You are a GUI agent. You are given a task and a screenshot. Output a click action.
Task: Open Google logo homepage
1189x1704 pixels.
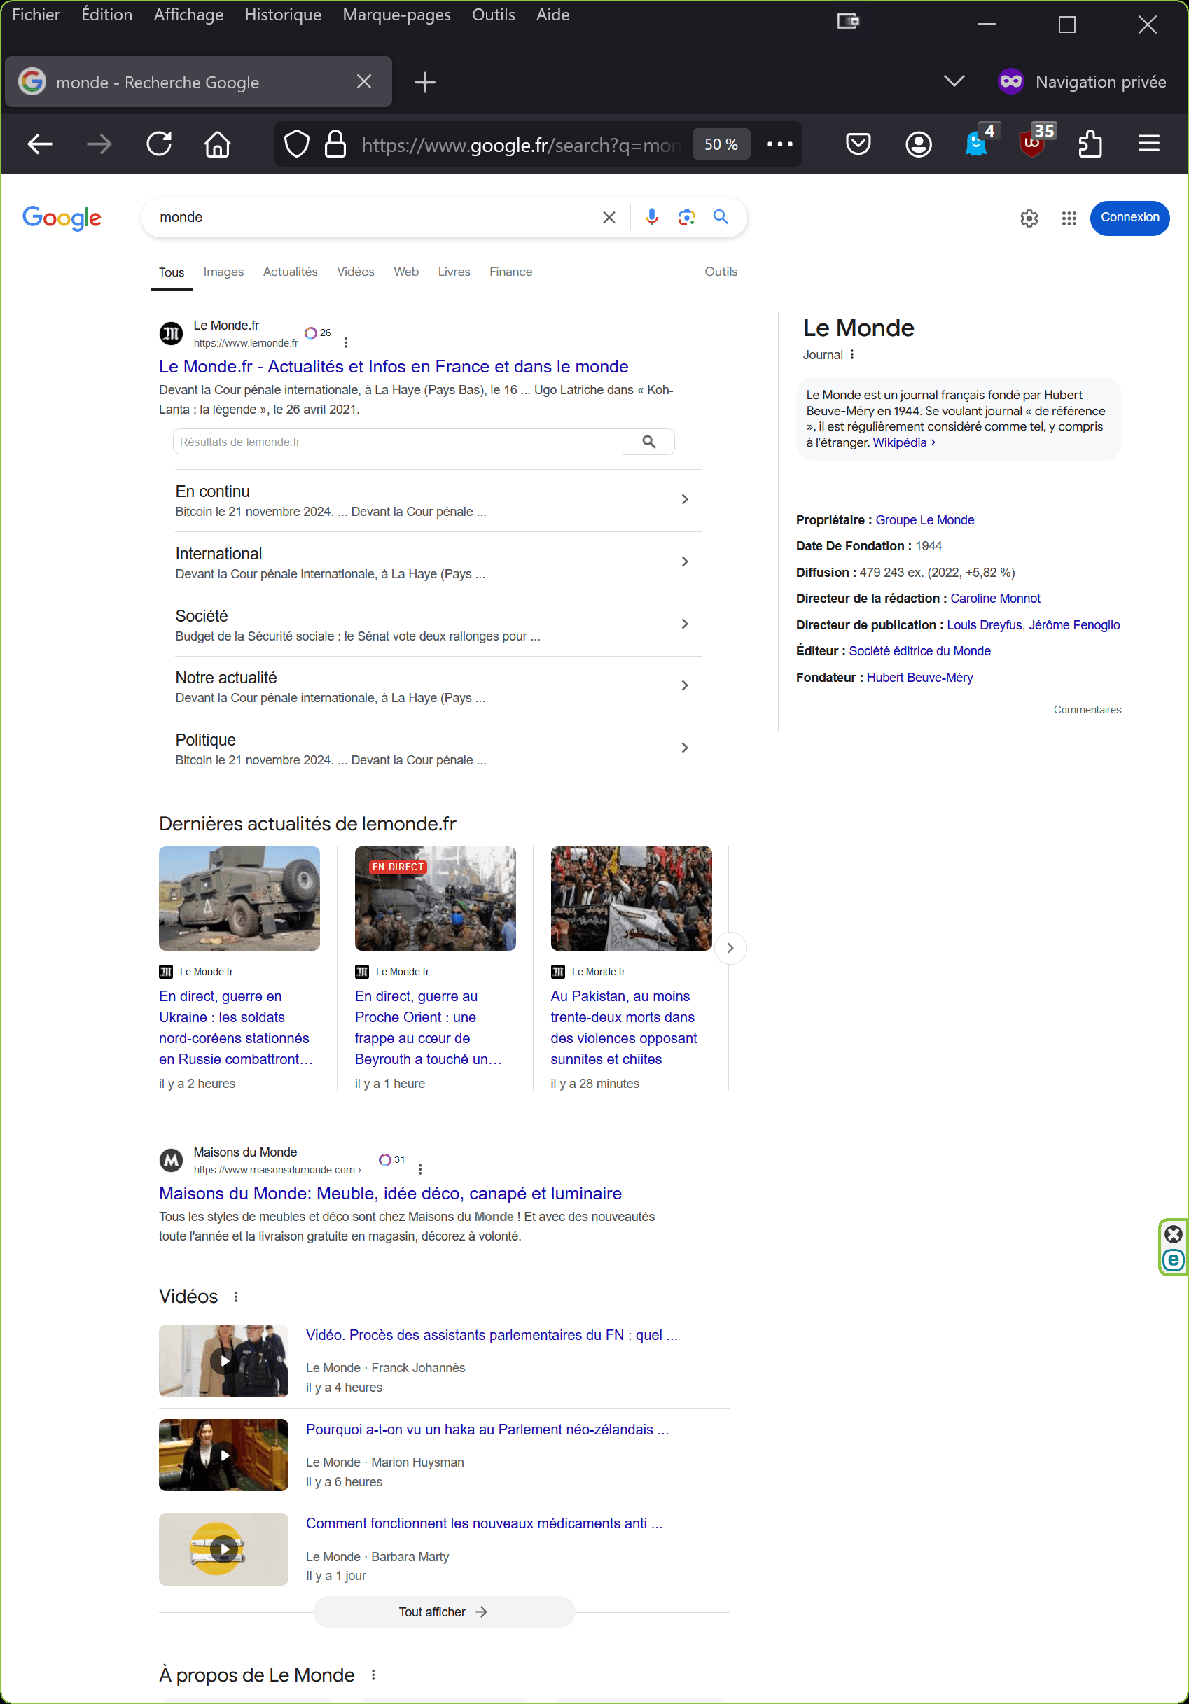(62, 218)
